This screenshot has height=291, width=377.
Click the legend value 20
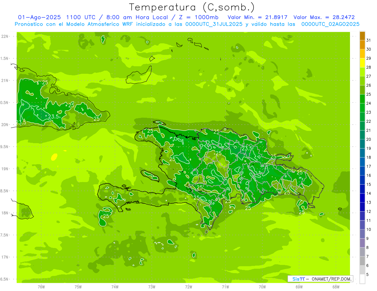click(369, 139)
